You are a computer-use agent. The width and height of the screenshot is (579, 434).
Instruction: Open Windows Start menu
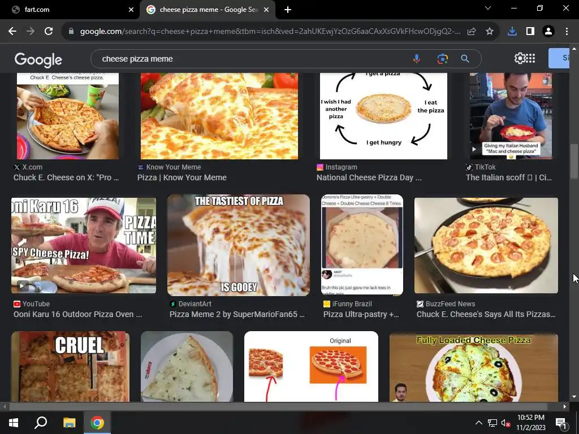(14, 423)
